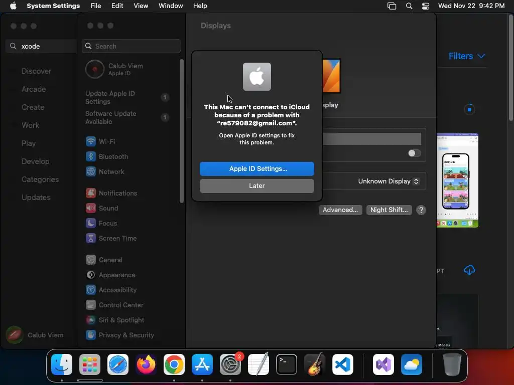Select the display thumbnail in Displays

331,76
